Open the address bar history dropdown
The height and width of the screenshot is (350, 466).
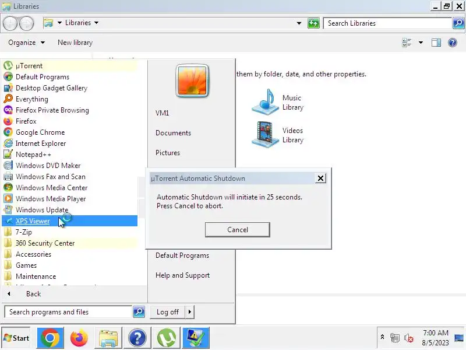point(299,23)
